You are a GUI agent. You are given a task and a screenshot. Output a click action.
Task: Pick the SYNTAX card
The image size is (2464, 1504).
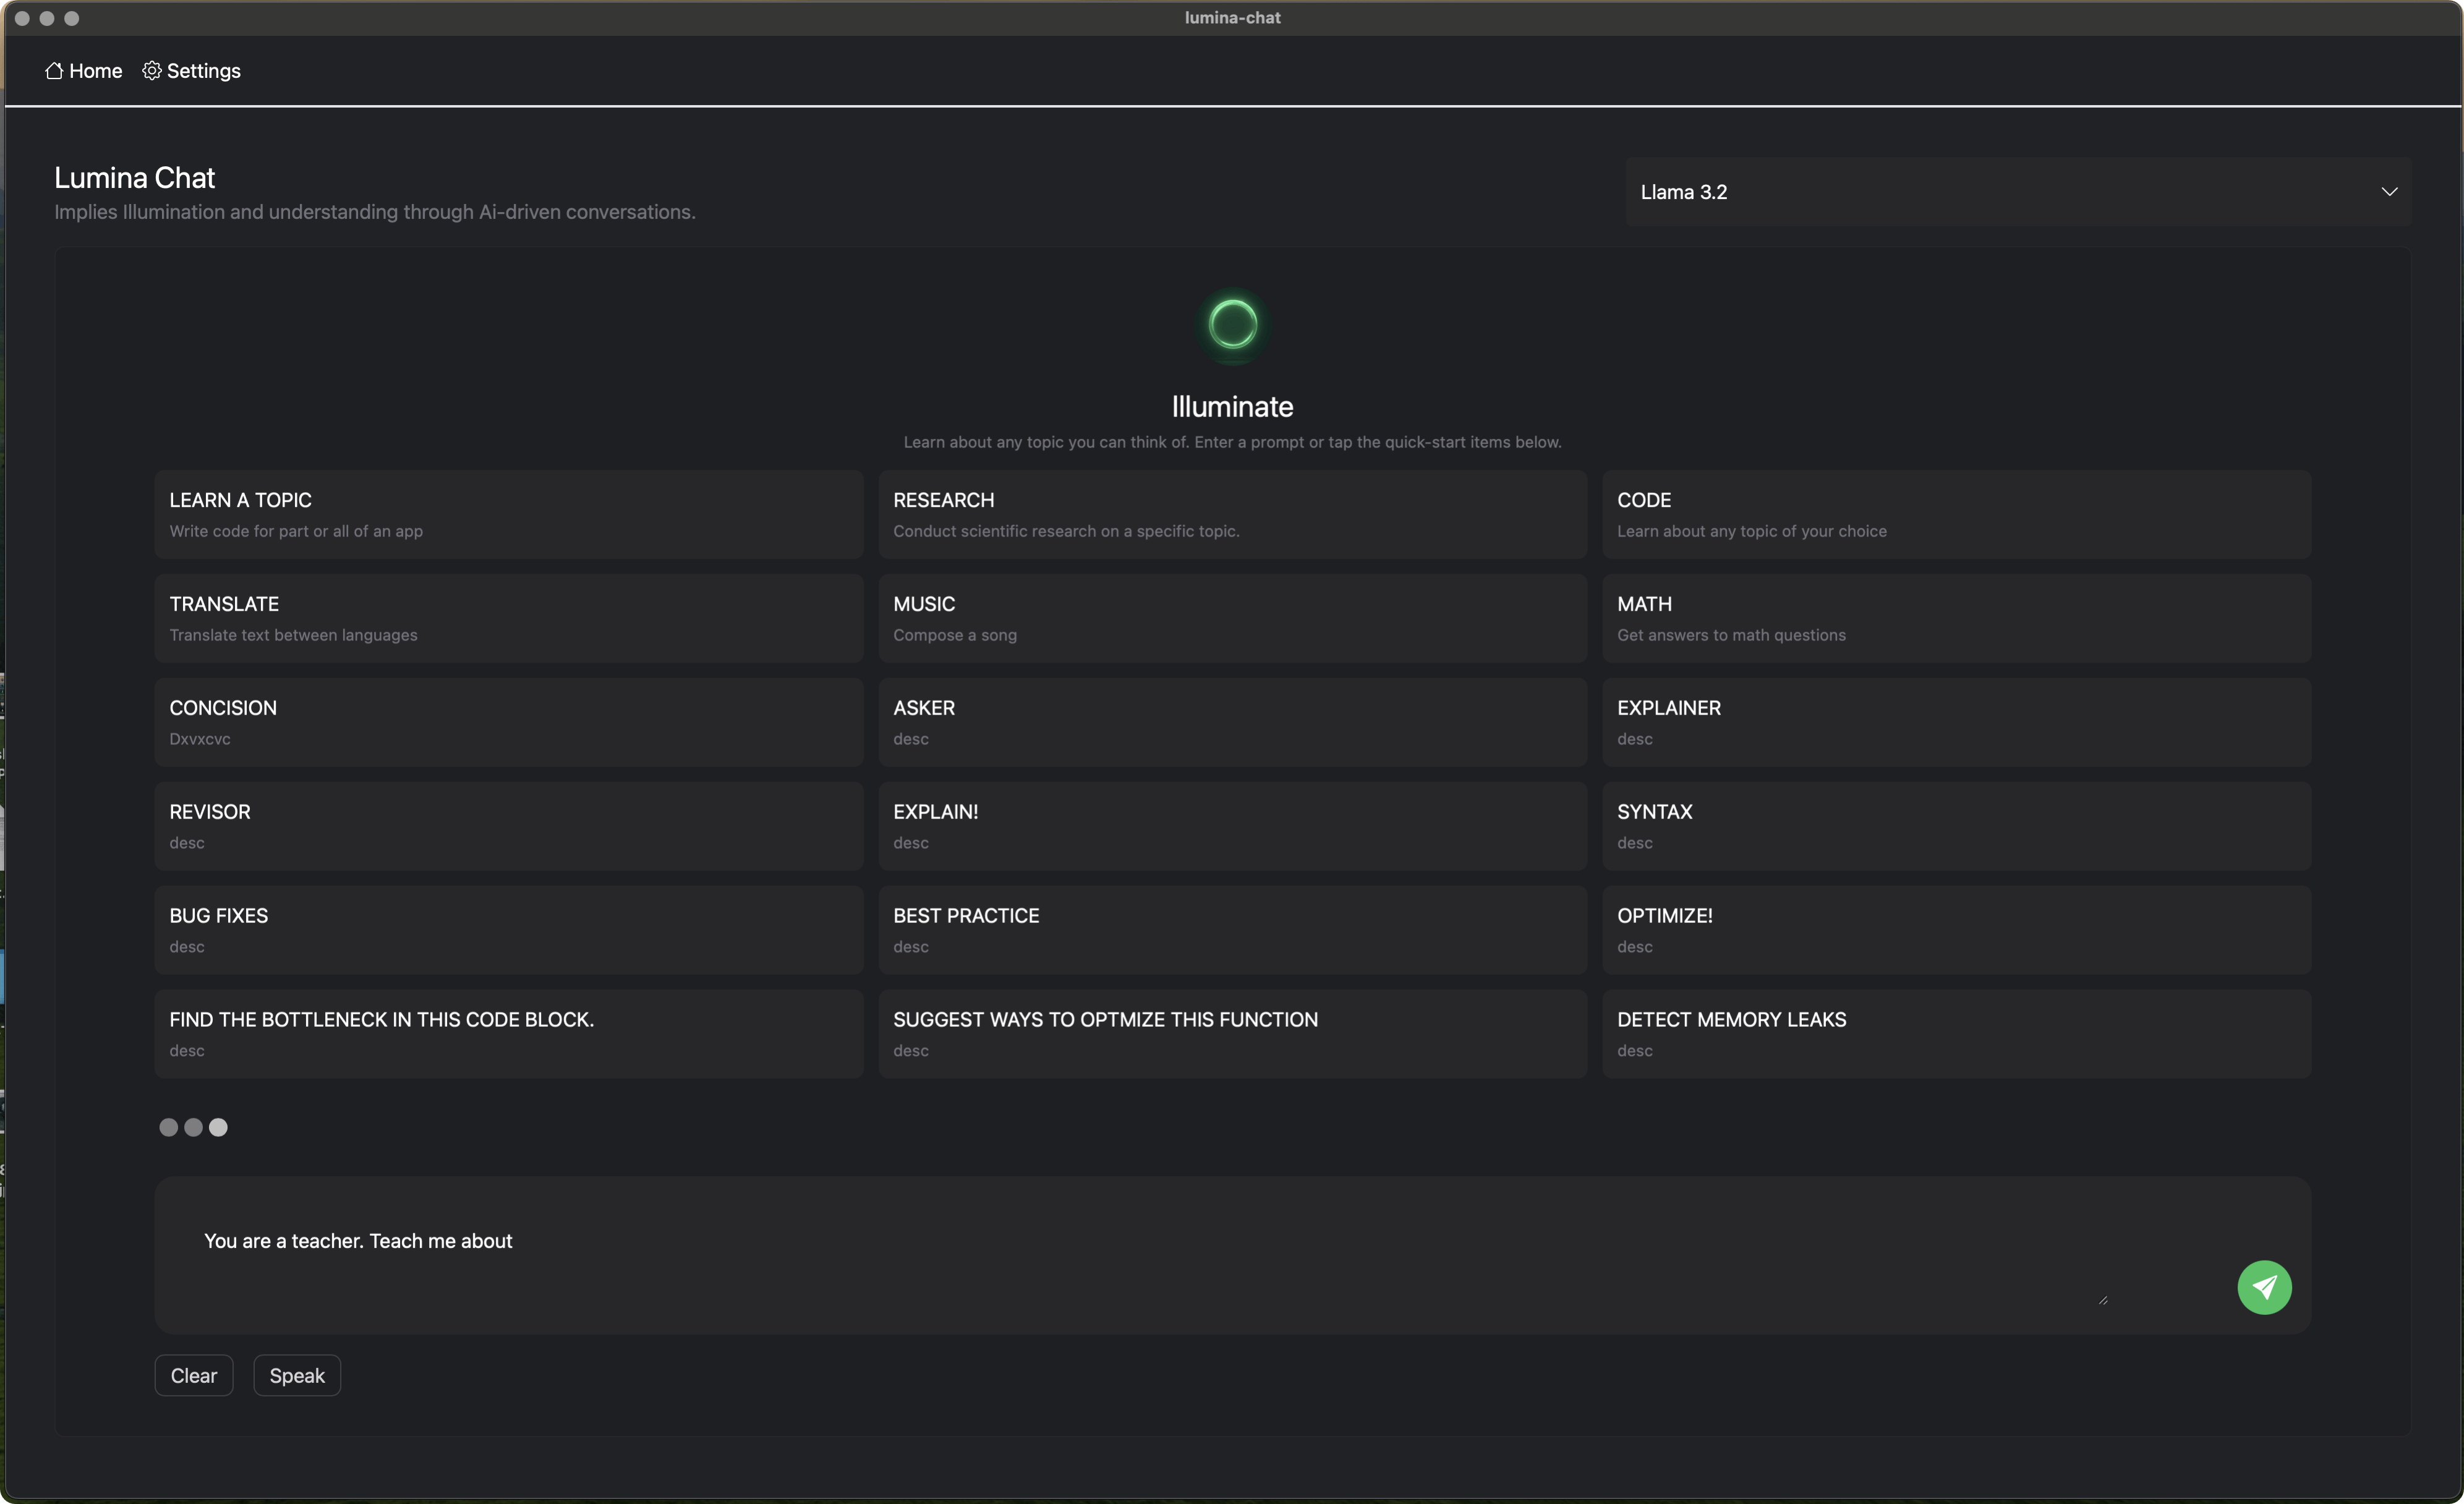point(1956,826)
